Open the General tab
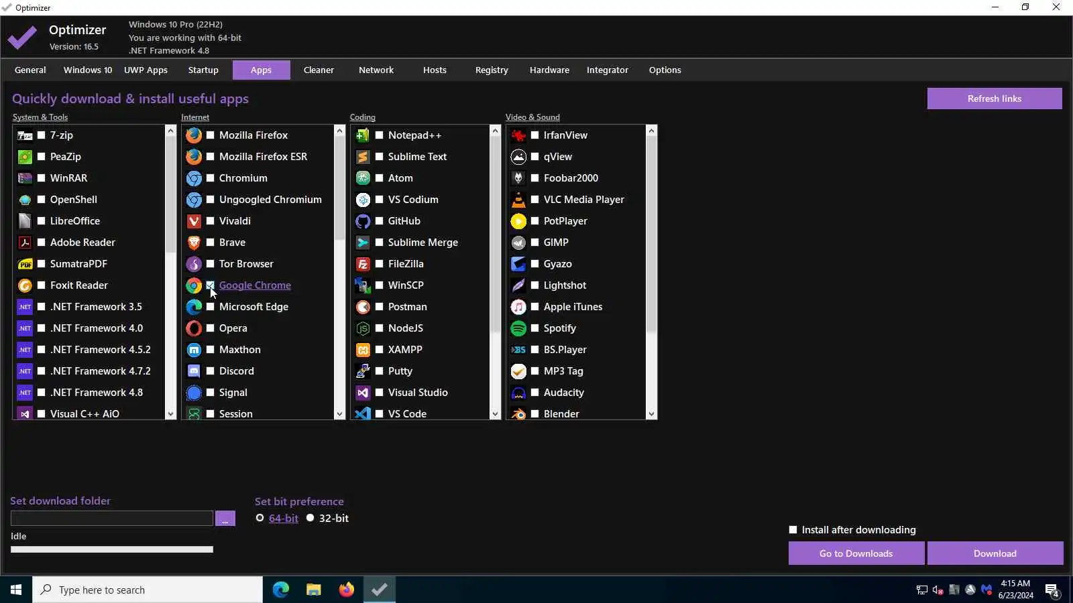Viewport: 1073px width, 603px height. [x=30, y=70]
